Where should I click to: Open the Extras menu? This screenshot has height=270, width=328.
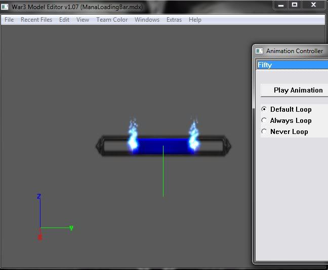(174, 20)
